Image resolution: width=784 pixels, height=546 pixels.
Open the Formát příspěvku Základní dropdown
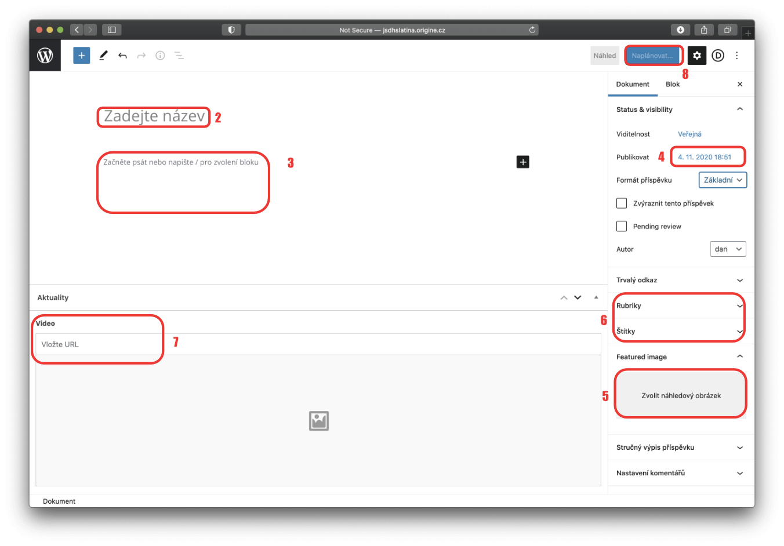[723, 180]
